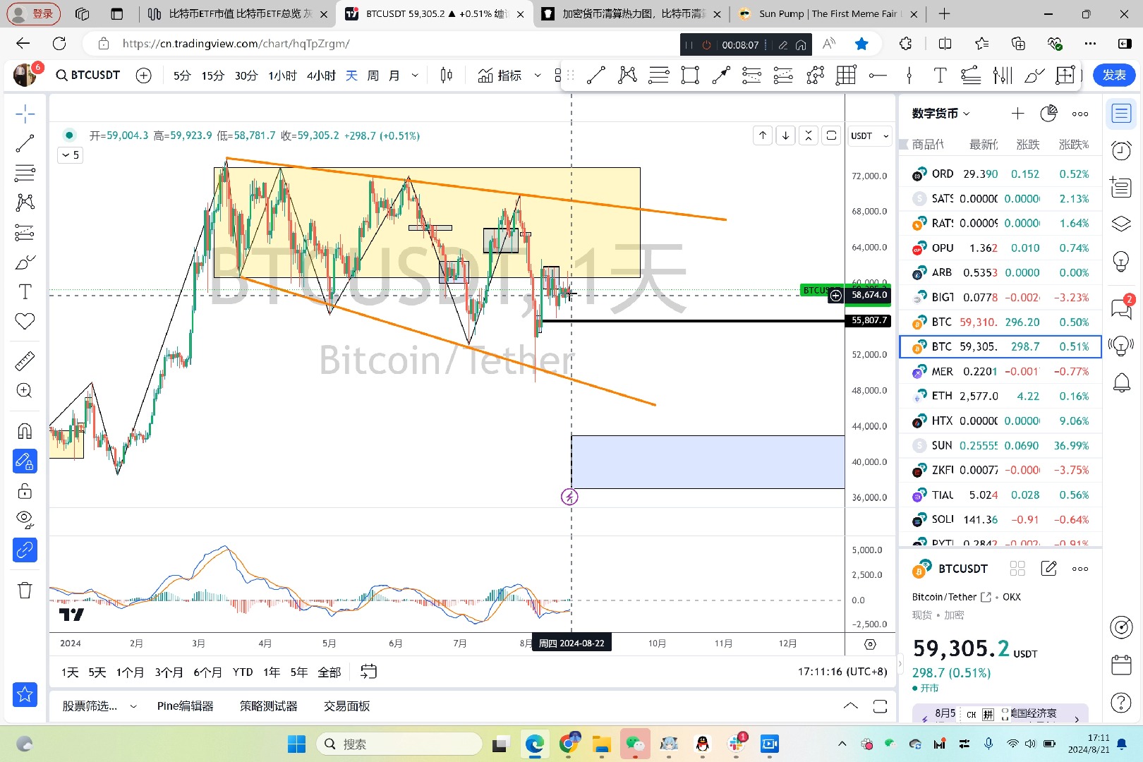This screenshot has width=1143, height=762.
Task: Open the Pine编辑器 tab
Action: [x=185, y=706]
